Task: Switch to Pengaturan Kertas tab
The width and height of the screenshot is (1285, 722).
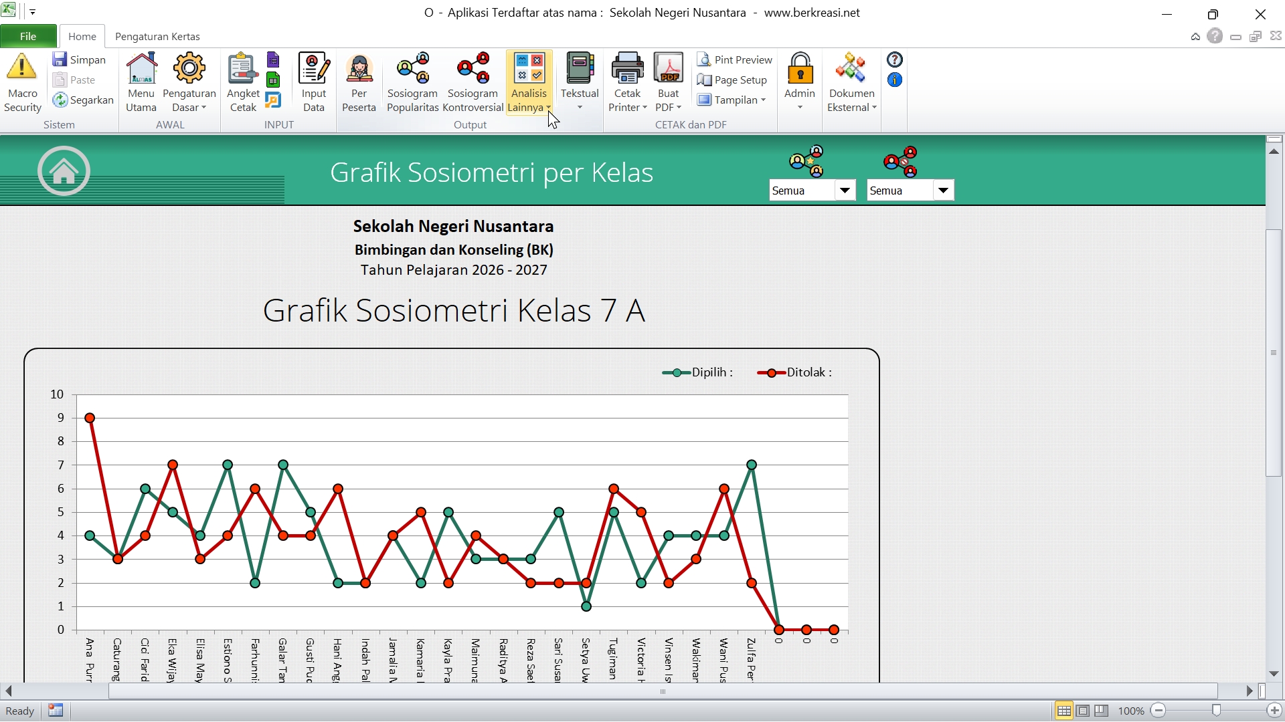Action: pos(157,36)
